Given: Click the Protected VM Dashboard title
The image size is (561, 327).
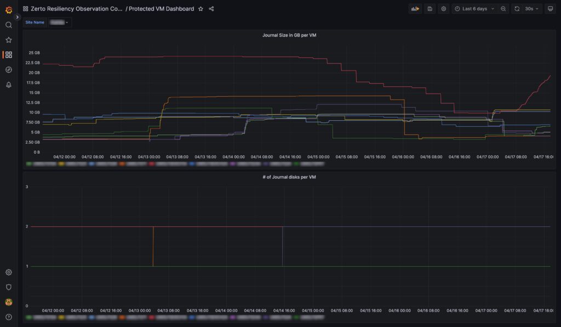Looking at the screenshot, I should 162,9.
